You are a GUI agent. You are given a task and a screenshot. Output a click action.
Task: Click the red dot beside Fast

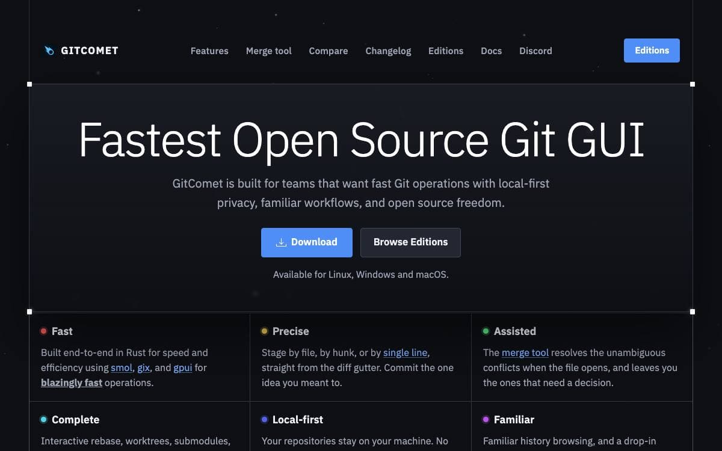43,331
